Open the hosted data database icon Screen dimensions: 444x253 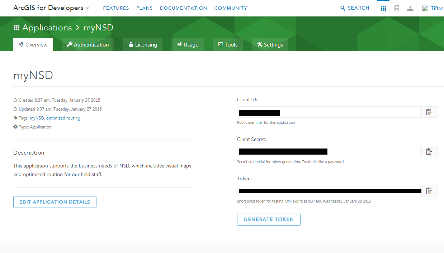coord(397,8)
